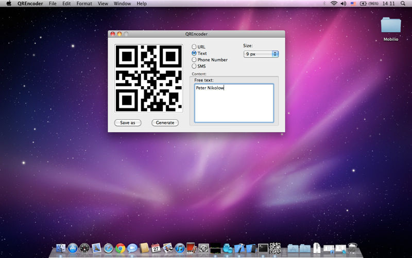Open the Window menu
This screenshot has height=258, width=412.
tap(122, 4)
